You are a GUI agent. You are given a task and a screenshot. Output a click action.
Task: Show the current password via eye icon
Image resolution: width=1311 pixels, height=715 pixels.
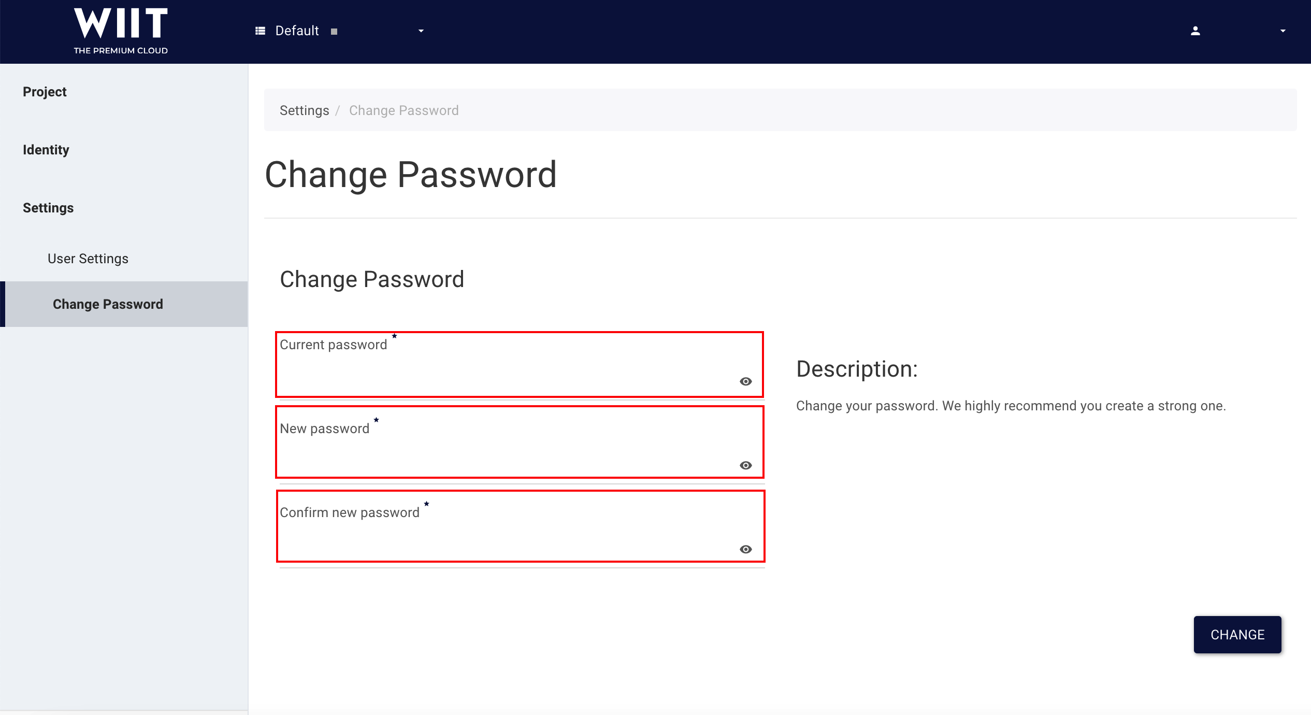(x=746, y=382)
